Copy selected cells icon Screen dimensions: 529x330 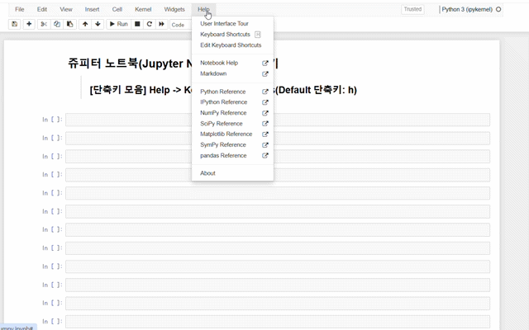[57, 24]
